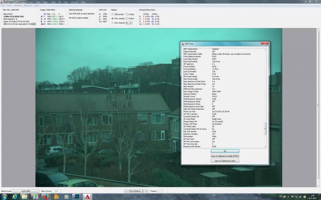This screenshot has height=200, width=321.
Task: Select the Raw channel radio button
Action: click(x=112, y=23)
